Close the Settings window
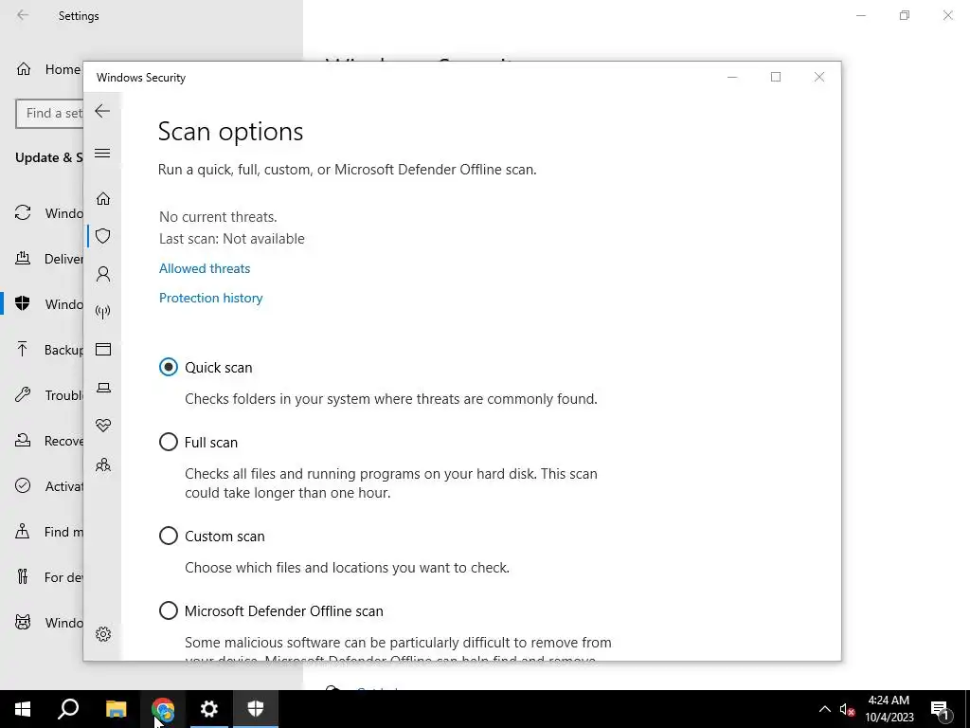The width and height of the screenshot is (970, 728). [947, 15]
